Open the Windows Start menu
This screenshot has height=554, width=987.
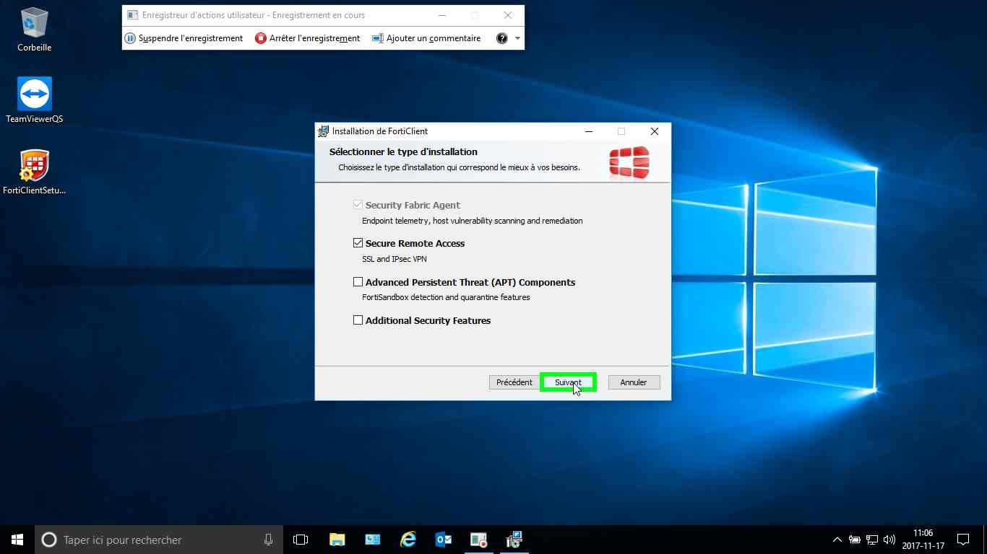click(x=17, y=540)
